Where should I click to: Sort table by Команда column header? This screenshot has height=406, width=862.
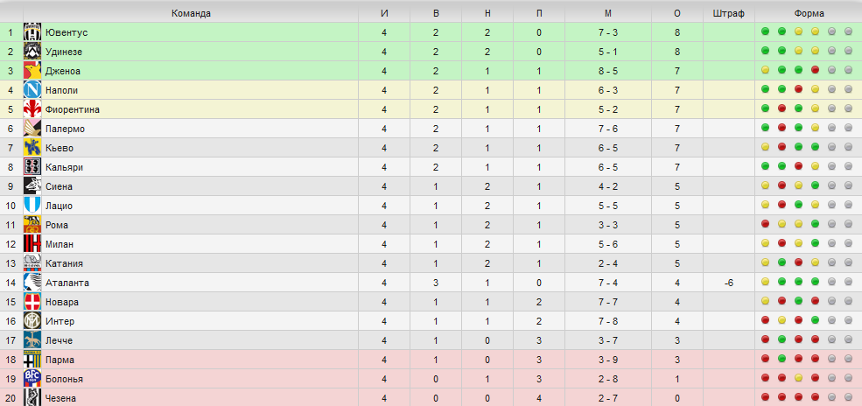pyautogui.click(x=191, y=13)
